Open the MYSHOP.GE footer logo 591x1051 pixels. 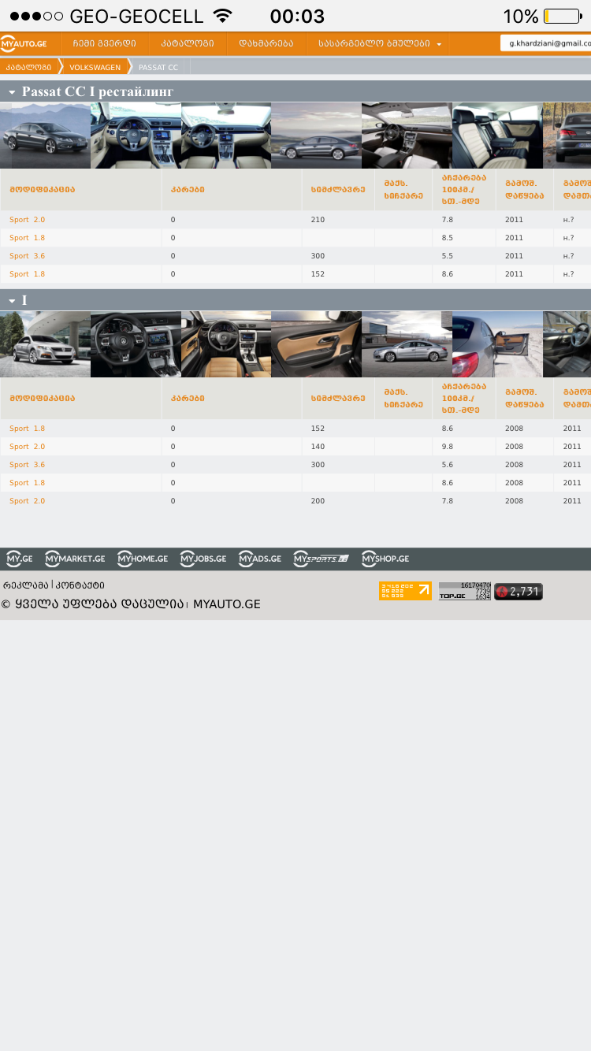pyautogui.click(x=385, y=559)
